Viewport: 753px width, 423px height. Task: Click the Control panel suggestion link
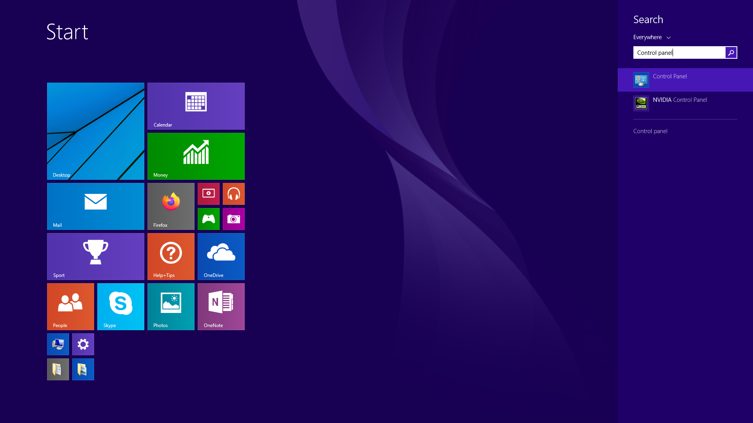pos(650,131)
